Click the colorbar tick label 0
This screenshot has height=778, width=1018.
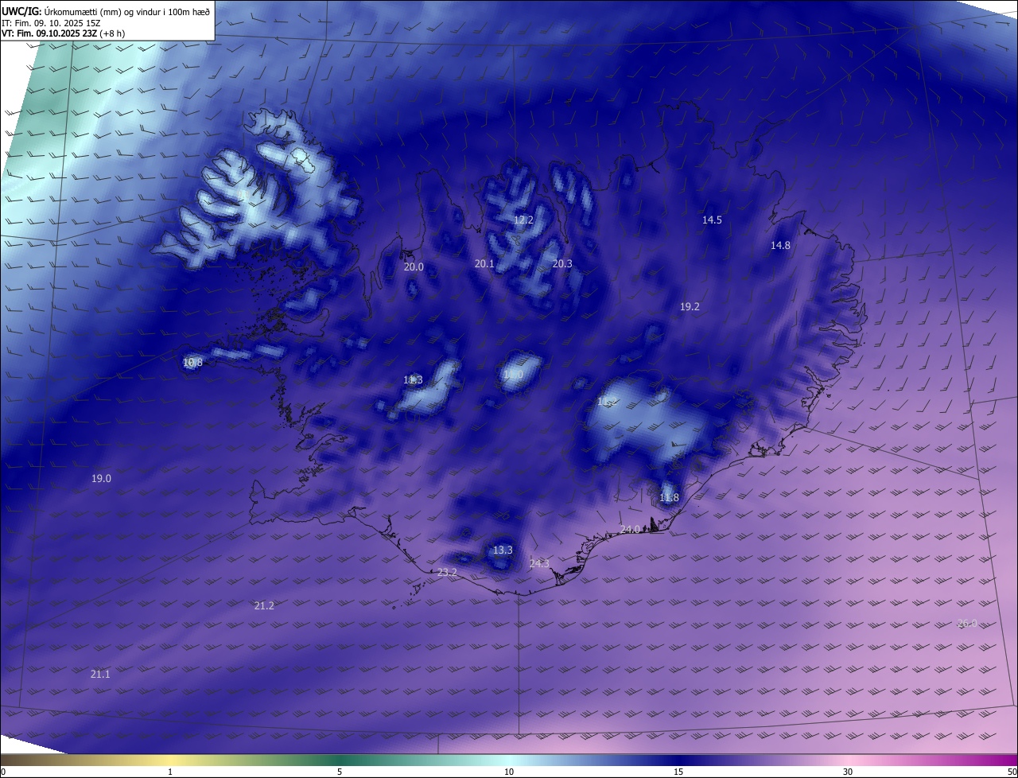pyautogui.click(x=3, y=772)
